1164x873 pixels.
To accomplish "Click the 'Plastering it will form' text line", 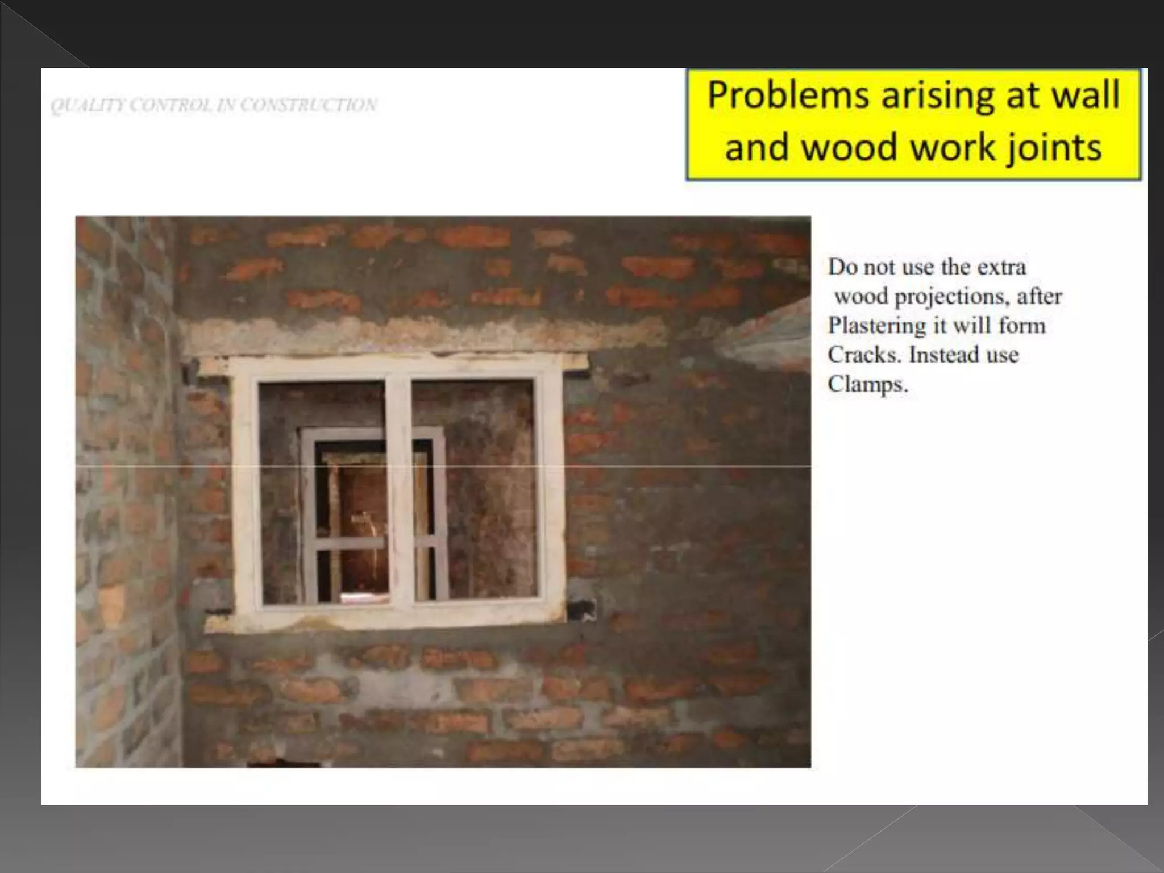I will point(936,326).
